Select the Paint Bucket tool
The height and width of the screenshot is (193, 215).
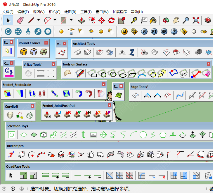pyautogui.click(x=153, y=20)
